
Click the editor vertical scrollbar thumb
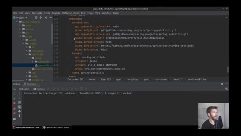[x=228, y=70]
